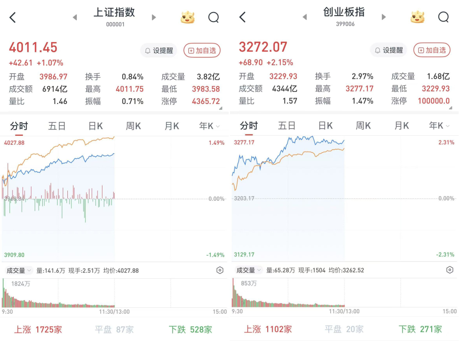
Task: Open 上证指数 volume chart settings icon
Action: coord(220,270)
